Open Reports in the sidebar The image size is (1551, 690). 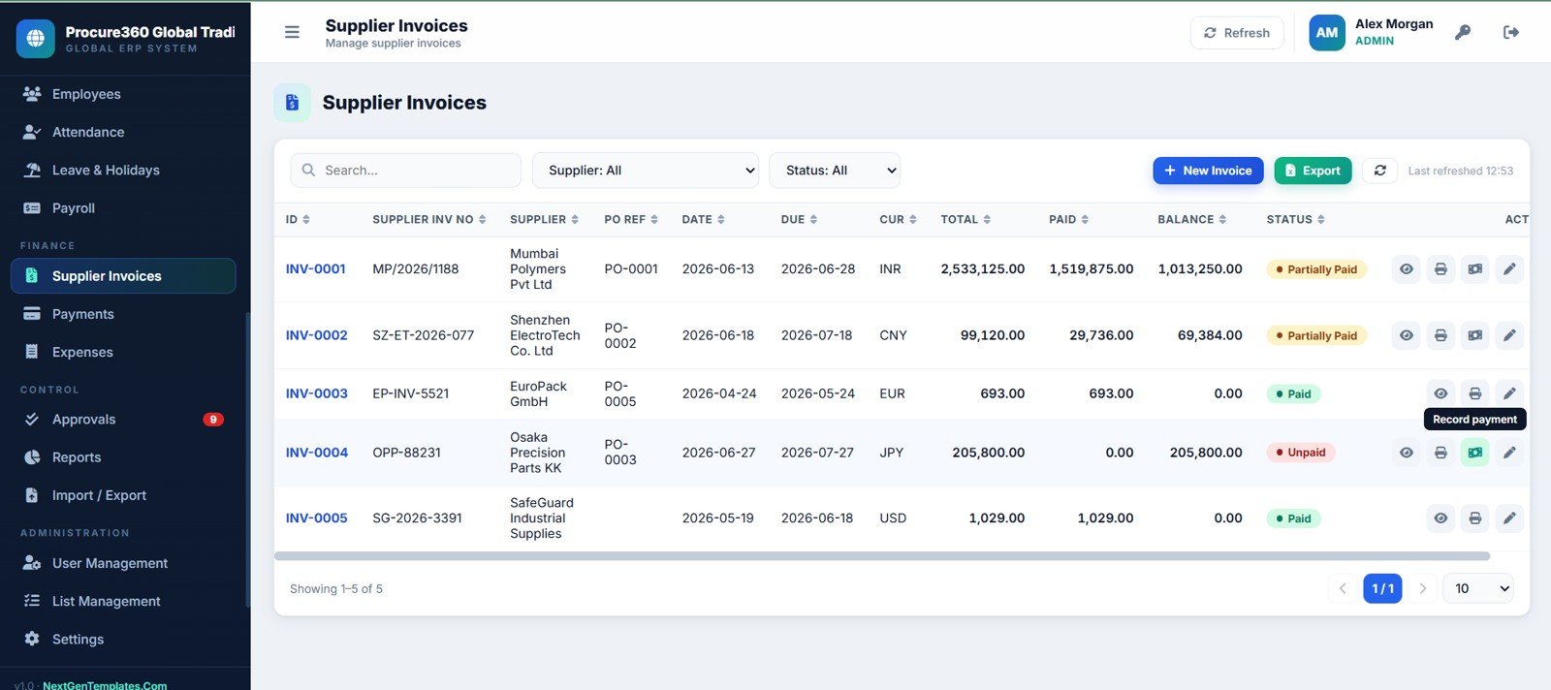(123, 457)
